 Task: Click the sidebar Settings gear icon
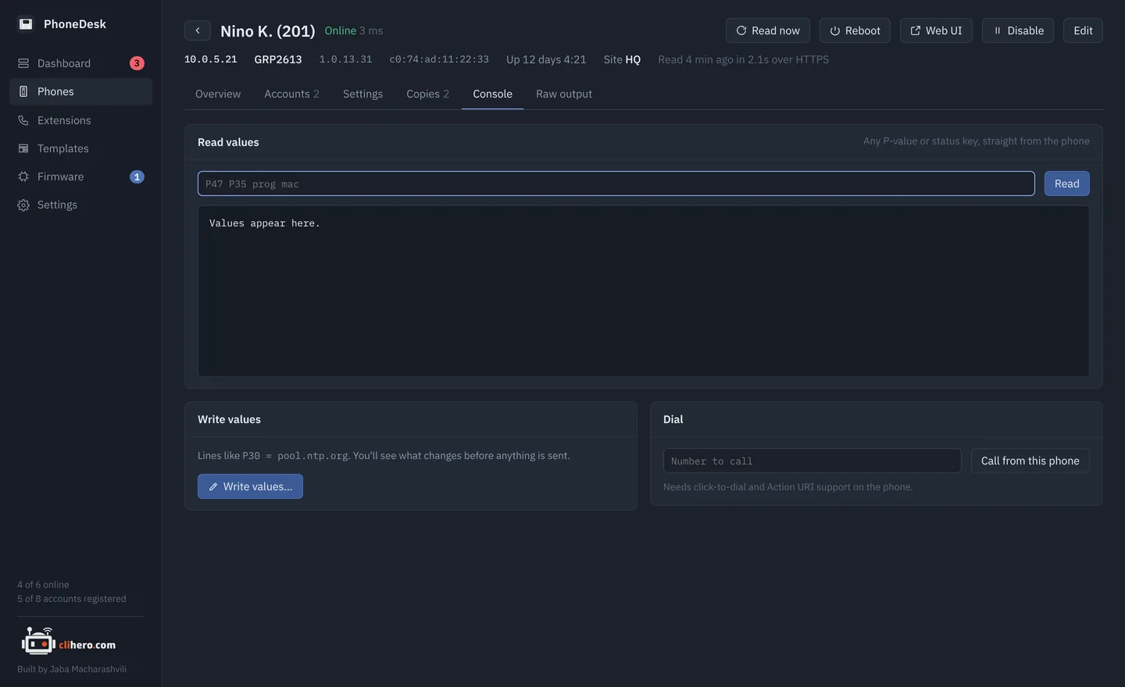point(23,205)
